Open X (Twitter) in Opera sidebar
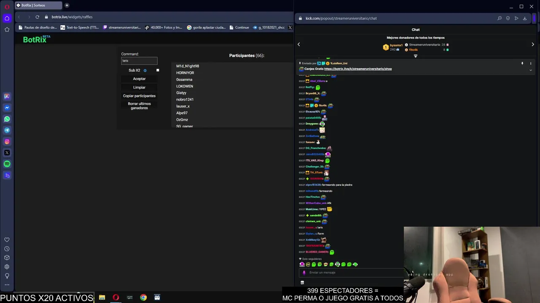The image size is (540, 303). [7, 153]
